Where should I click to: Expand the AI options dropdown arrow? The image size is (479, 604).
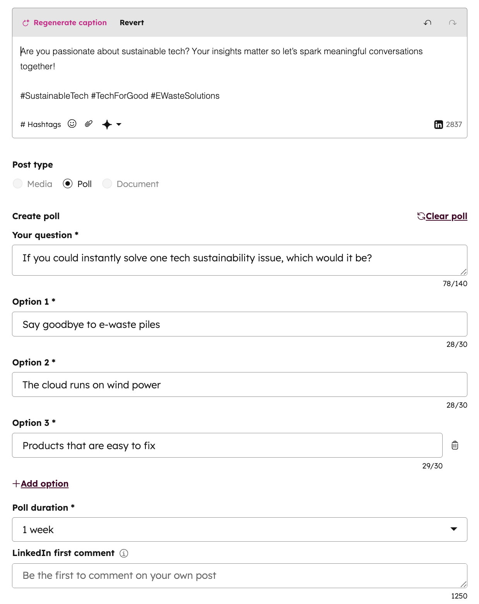coord(118,125)
